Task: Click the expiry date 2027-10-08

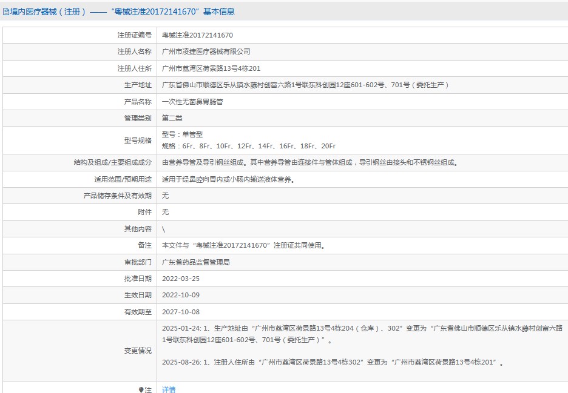Action: pyautogui.click(x=180, y=312)
